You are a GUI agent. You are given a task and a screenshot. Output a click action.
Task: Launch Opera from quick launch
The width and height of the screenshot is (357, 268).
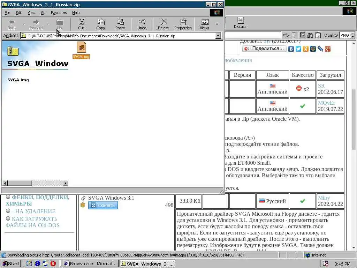coord(53,264)
